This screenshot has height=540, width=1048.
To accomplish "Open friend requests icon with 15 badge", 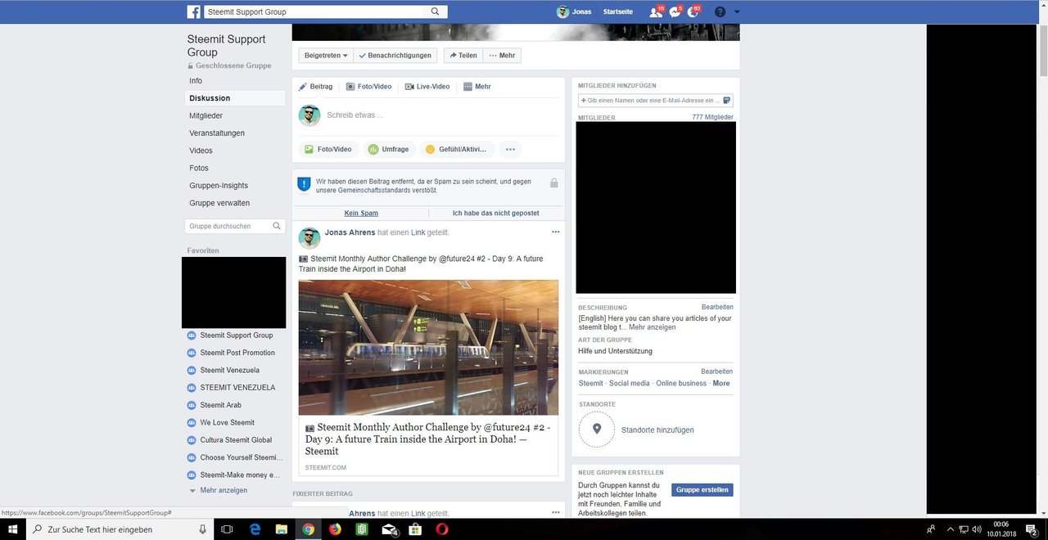I will pyautogui.click(x=655, y=12).
